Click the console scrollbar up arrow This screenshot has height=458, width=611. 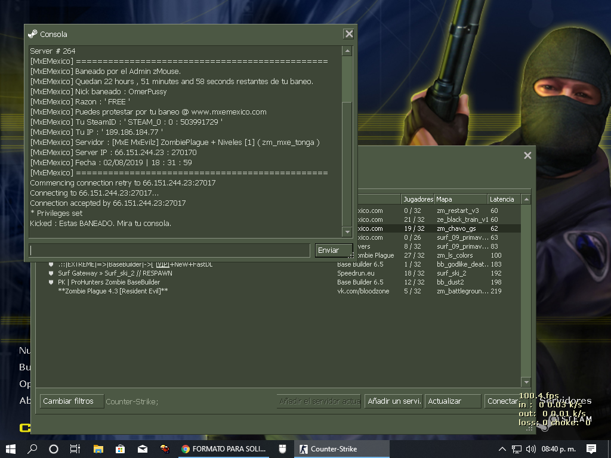(x=347, y=51)
